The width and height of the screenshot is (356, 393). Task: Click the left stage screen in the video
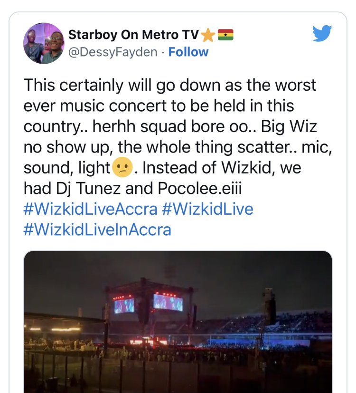tap(124, 306)
